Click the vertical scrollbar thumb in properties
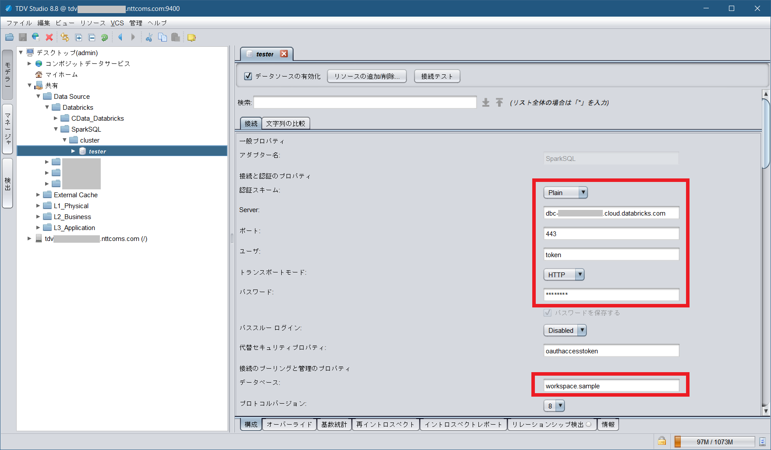771x450 pixels. pyautogui.click(x=766, y=133)
